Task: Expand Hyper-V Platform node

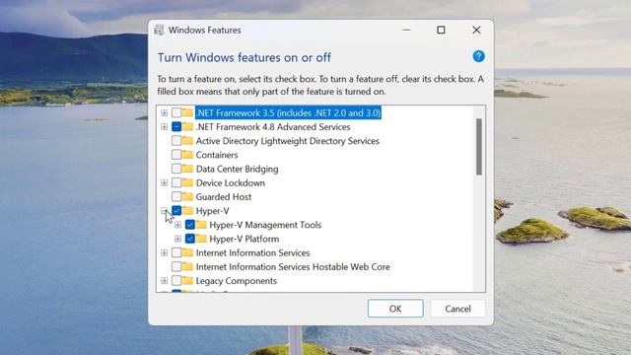Action: [177, 239]
